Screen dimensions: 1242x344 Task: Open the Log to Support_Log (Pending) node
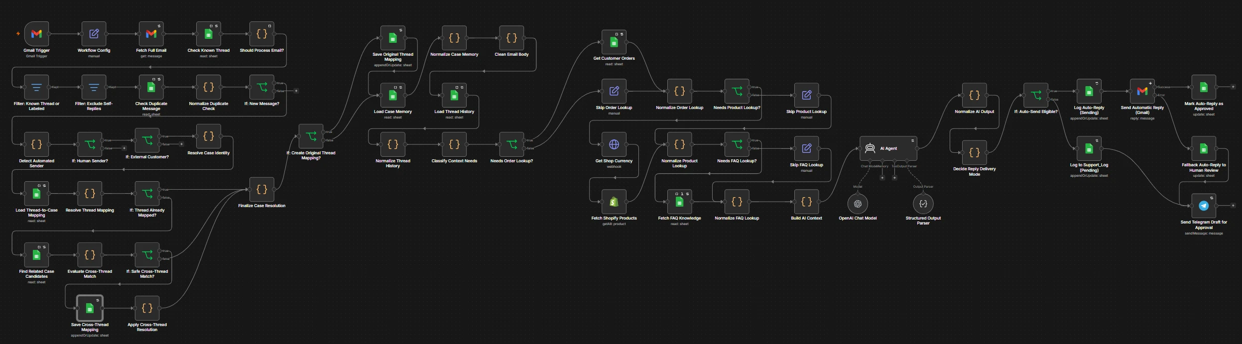click(x=1089, y=148)
